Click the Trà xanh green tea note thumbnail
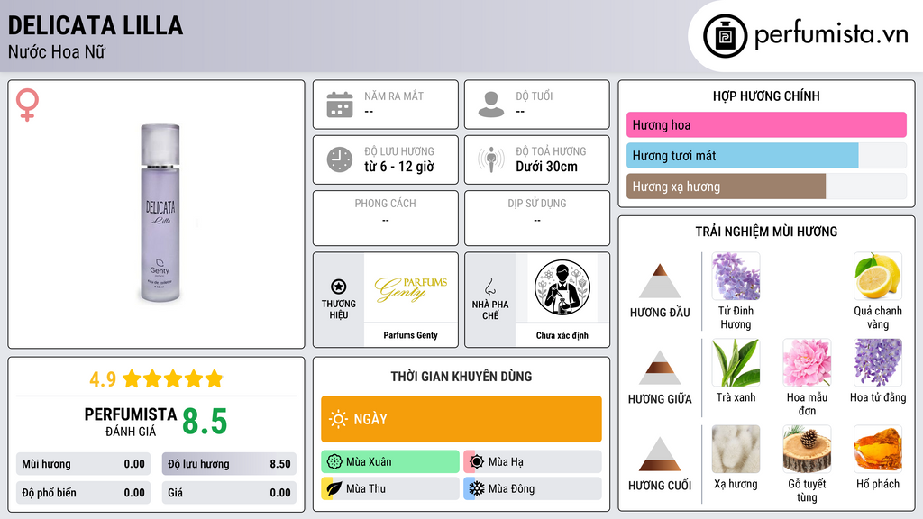Screen dimensions: 923x519 (x=736, y=363)
